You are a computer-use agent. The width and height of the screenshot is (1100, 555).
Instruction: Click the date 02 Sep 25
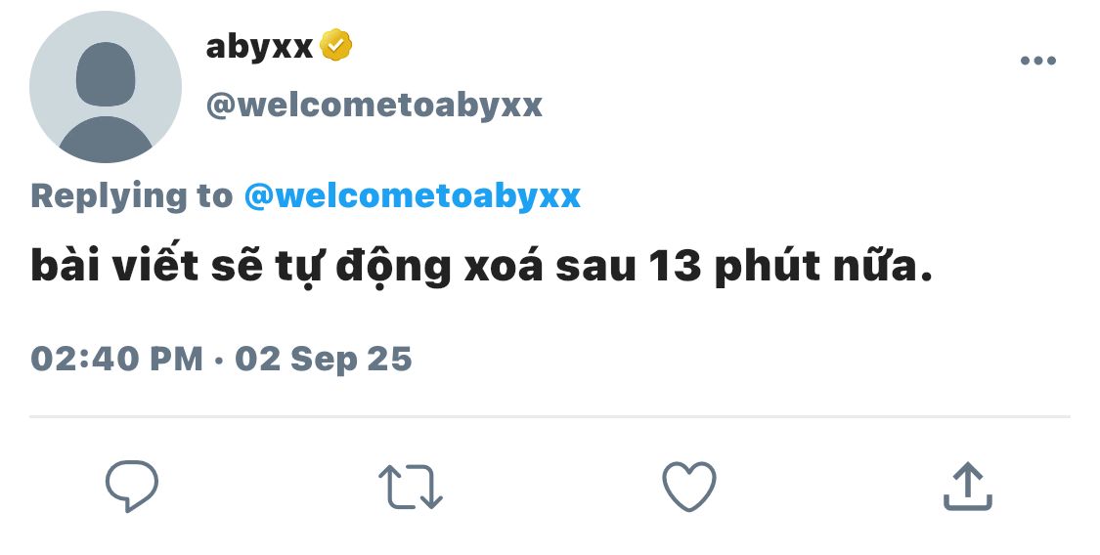point(324,359)
